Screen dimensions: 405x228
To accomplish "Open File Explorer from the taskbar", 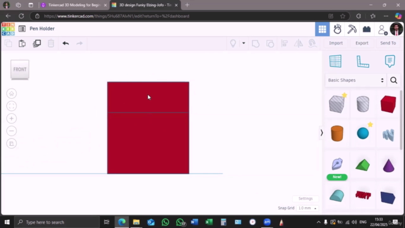I will pos(136,222).
